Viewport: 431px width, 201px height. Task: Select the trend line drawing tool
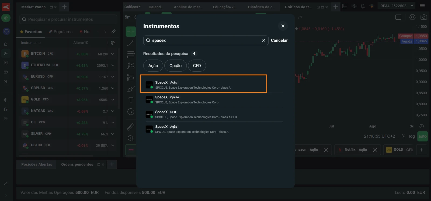131,43
